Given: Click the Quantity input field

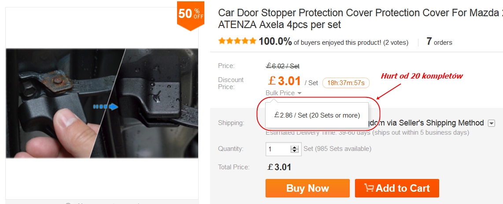Looking at the screenshot, I should [277, 149].
